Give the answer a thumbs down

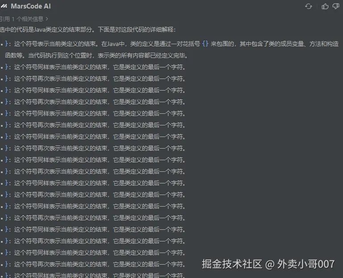pyautogui.click(x=336, y=6)
